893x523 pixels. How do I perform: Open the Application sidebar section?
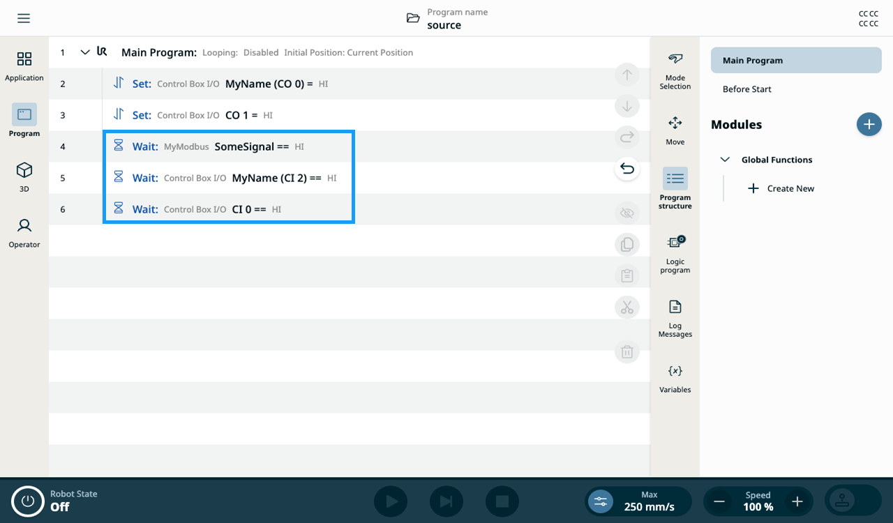24,66
